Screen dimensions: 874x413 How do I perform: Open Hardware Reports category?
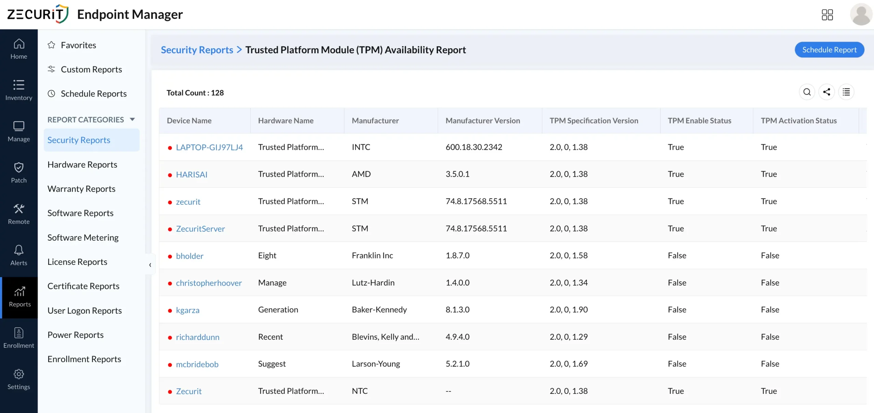(x=82, y=165)
